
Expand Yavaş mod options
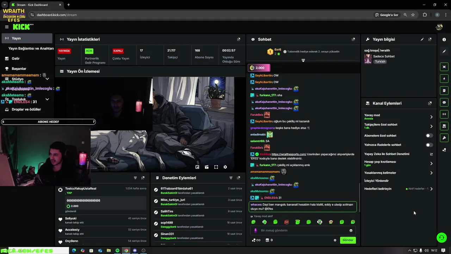431,117
